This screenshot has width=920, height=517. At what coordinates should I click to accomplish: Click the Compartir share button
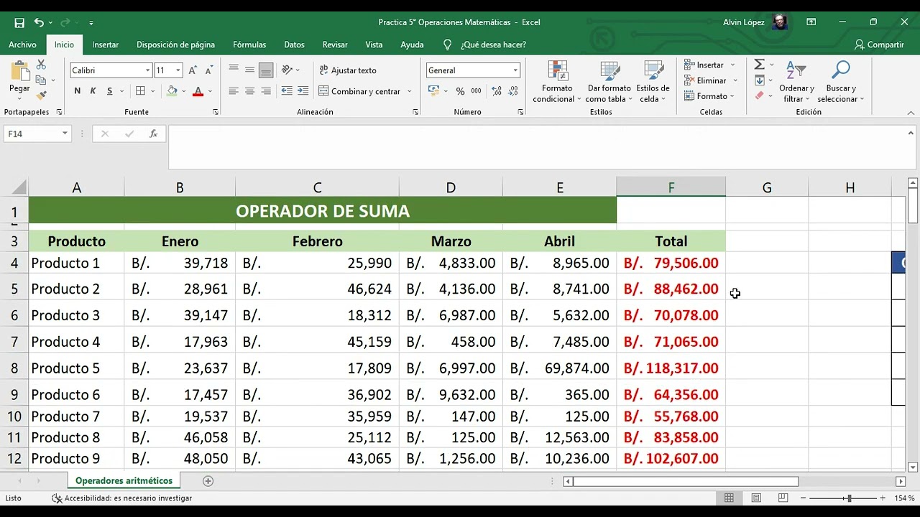[878, 45]
